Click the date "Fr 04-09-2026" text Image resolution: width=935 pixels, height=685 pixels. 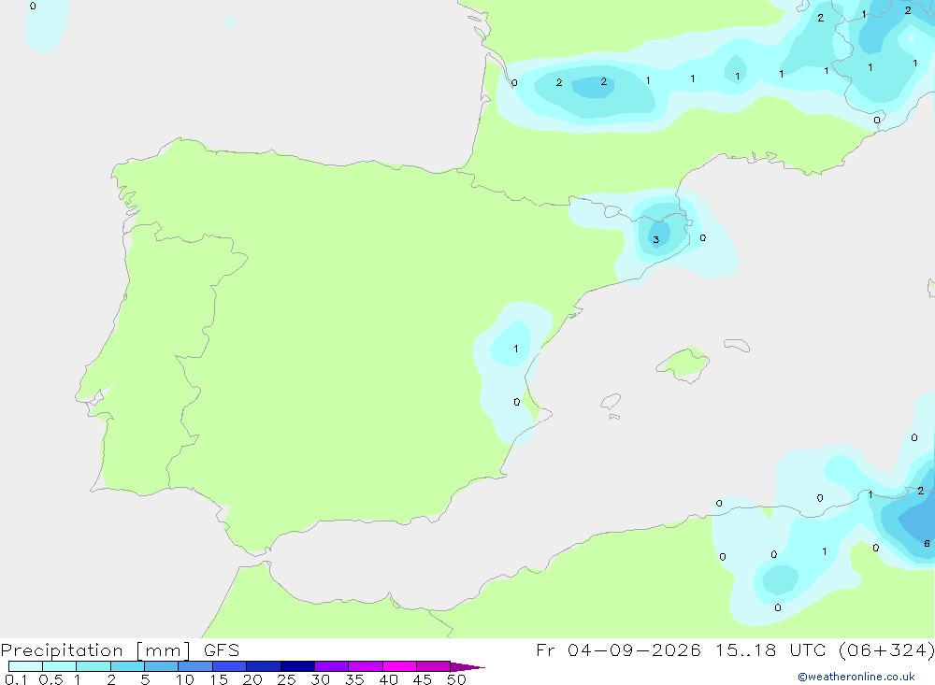(618, 649)
